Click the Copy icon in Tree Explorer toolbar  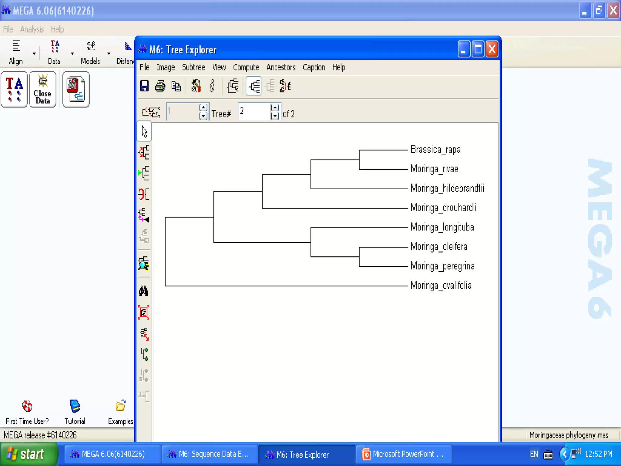tap(176, 86)
